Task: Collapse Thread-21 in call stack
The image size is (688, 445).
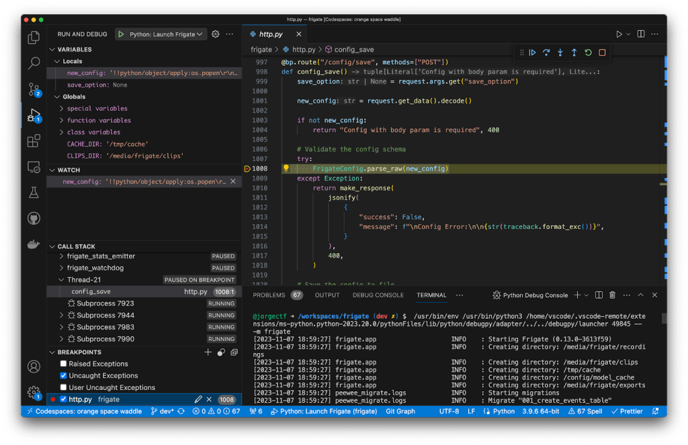Action: [61, 280]
